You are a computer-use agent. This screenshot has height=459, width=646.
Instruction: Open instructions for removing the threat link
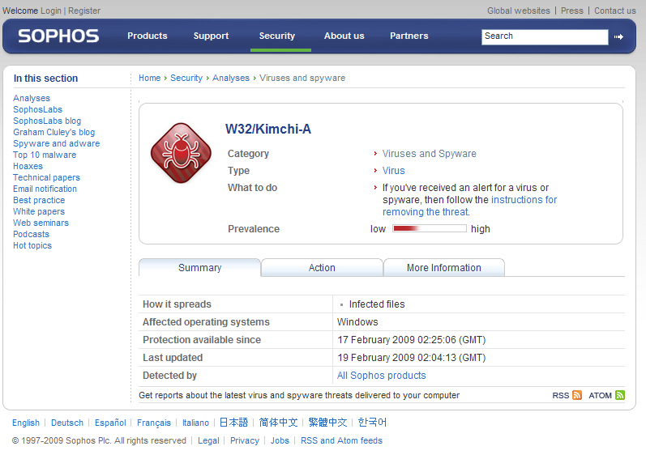click(469, 206)
